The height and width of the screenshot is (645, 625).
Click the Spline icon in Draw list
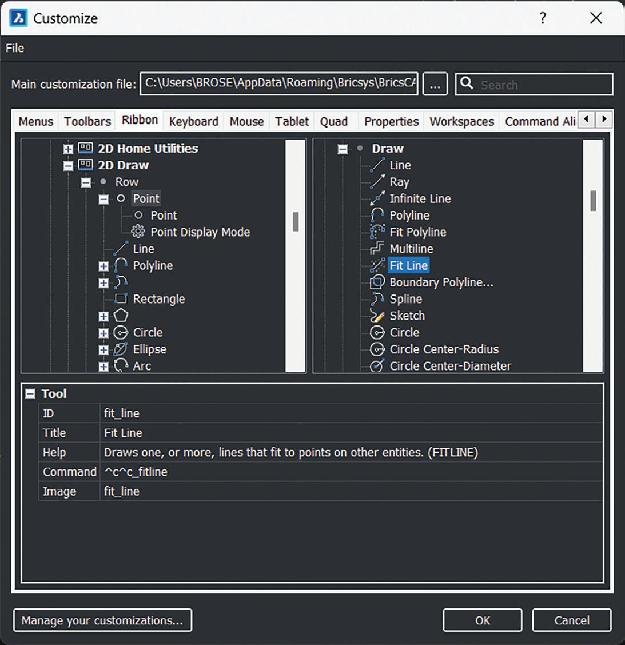click(x=377, y=299)
